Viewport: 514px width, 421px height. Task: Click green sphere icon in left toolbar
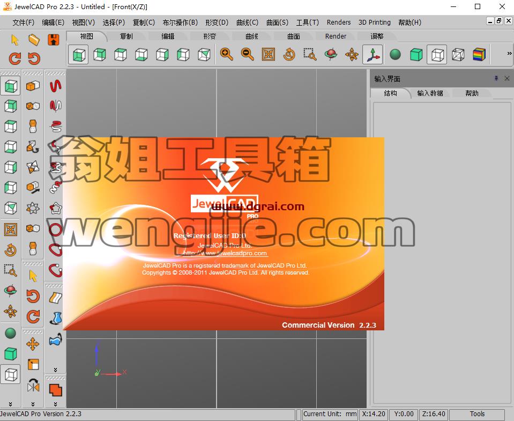click(x=11, y=333)
